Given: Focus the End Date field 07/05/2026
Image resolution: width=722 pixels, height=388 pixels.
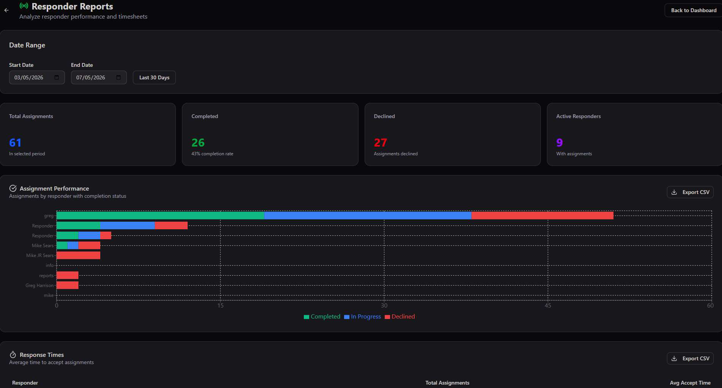Looking at the screenshot, I should click(x=99, y=77).
